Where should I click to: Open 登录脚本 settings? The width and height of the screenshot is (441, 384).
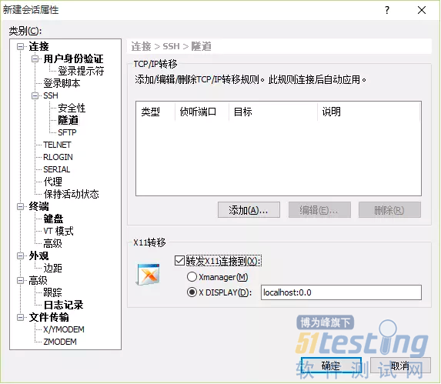pos(62,83)
